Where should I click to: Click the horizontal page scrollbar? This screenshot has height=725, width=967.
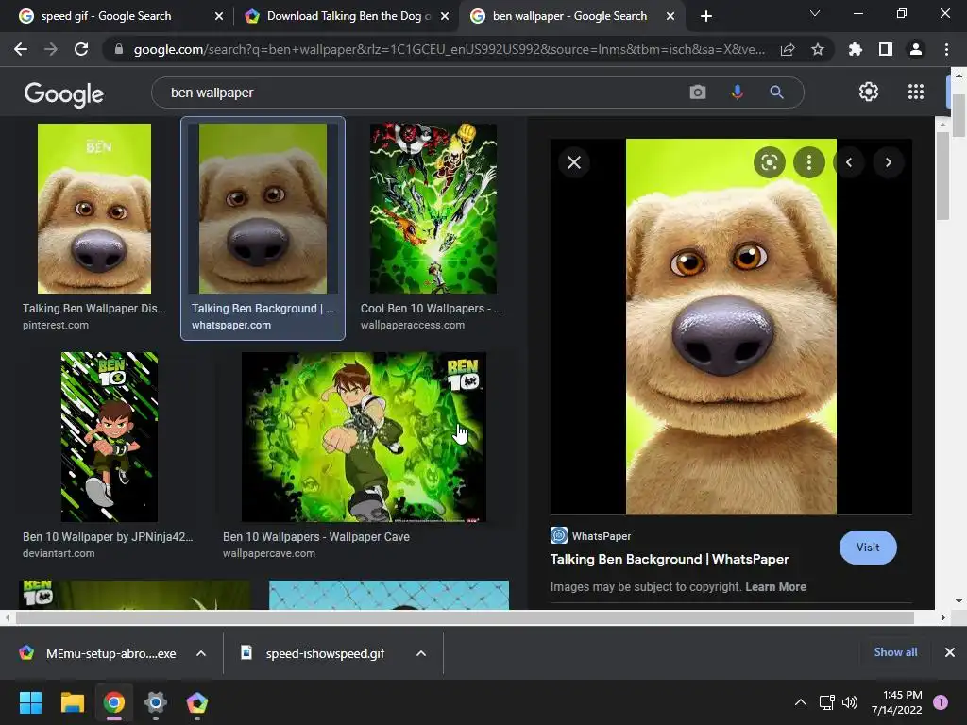coord(465,617)
